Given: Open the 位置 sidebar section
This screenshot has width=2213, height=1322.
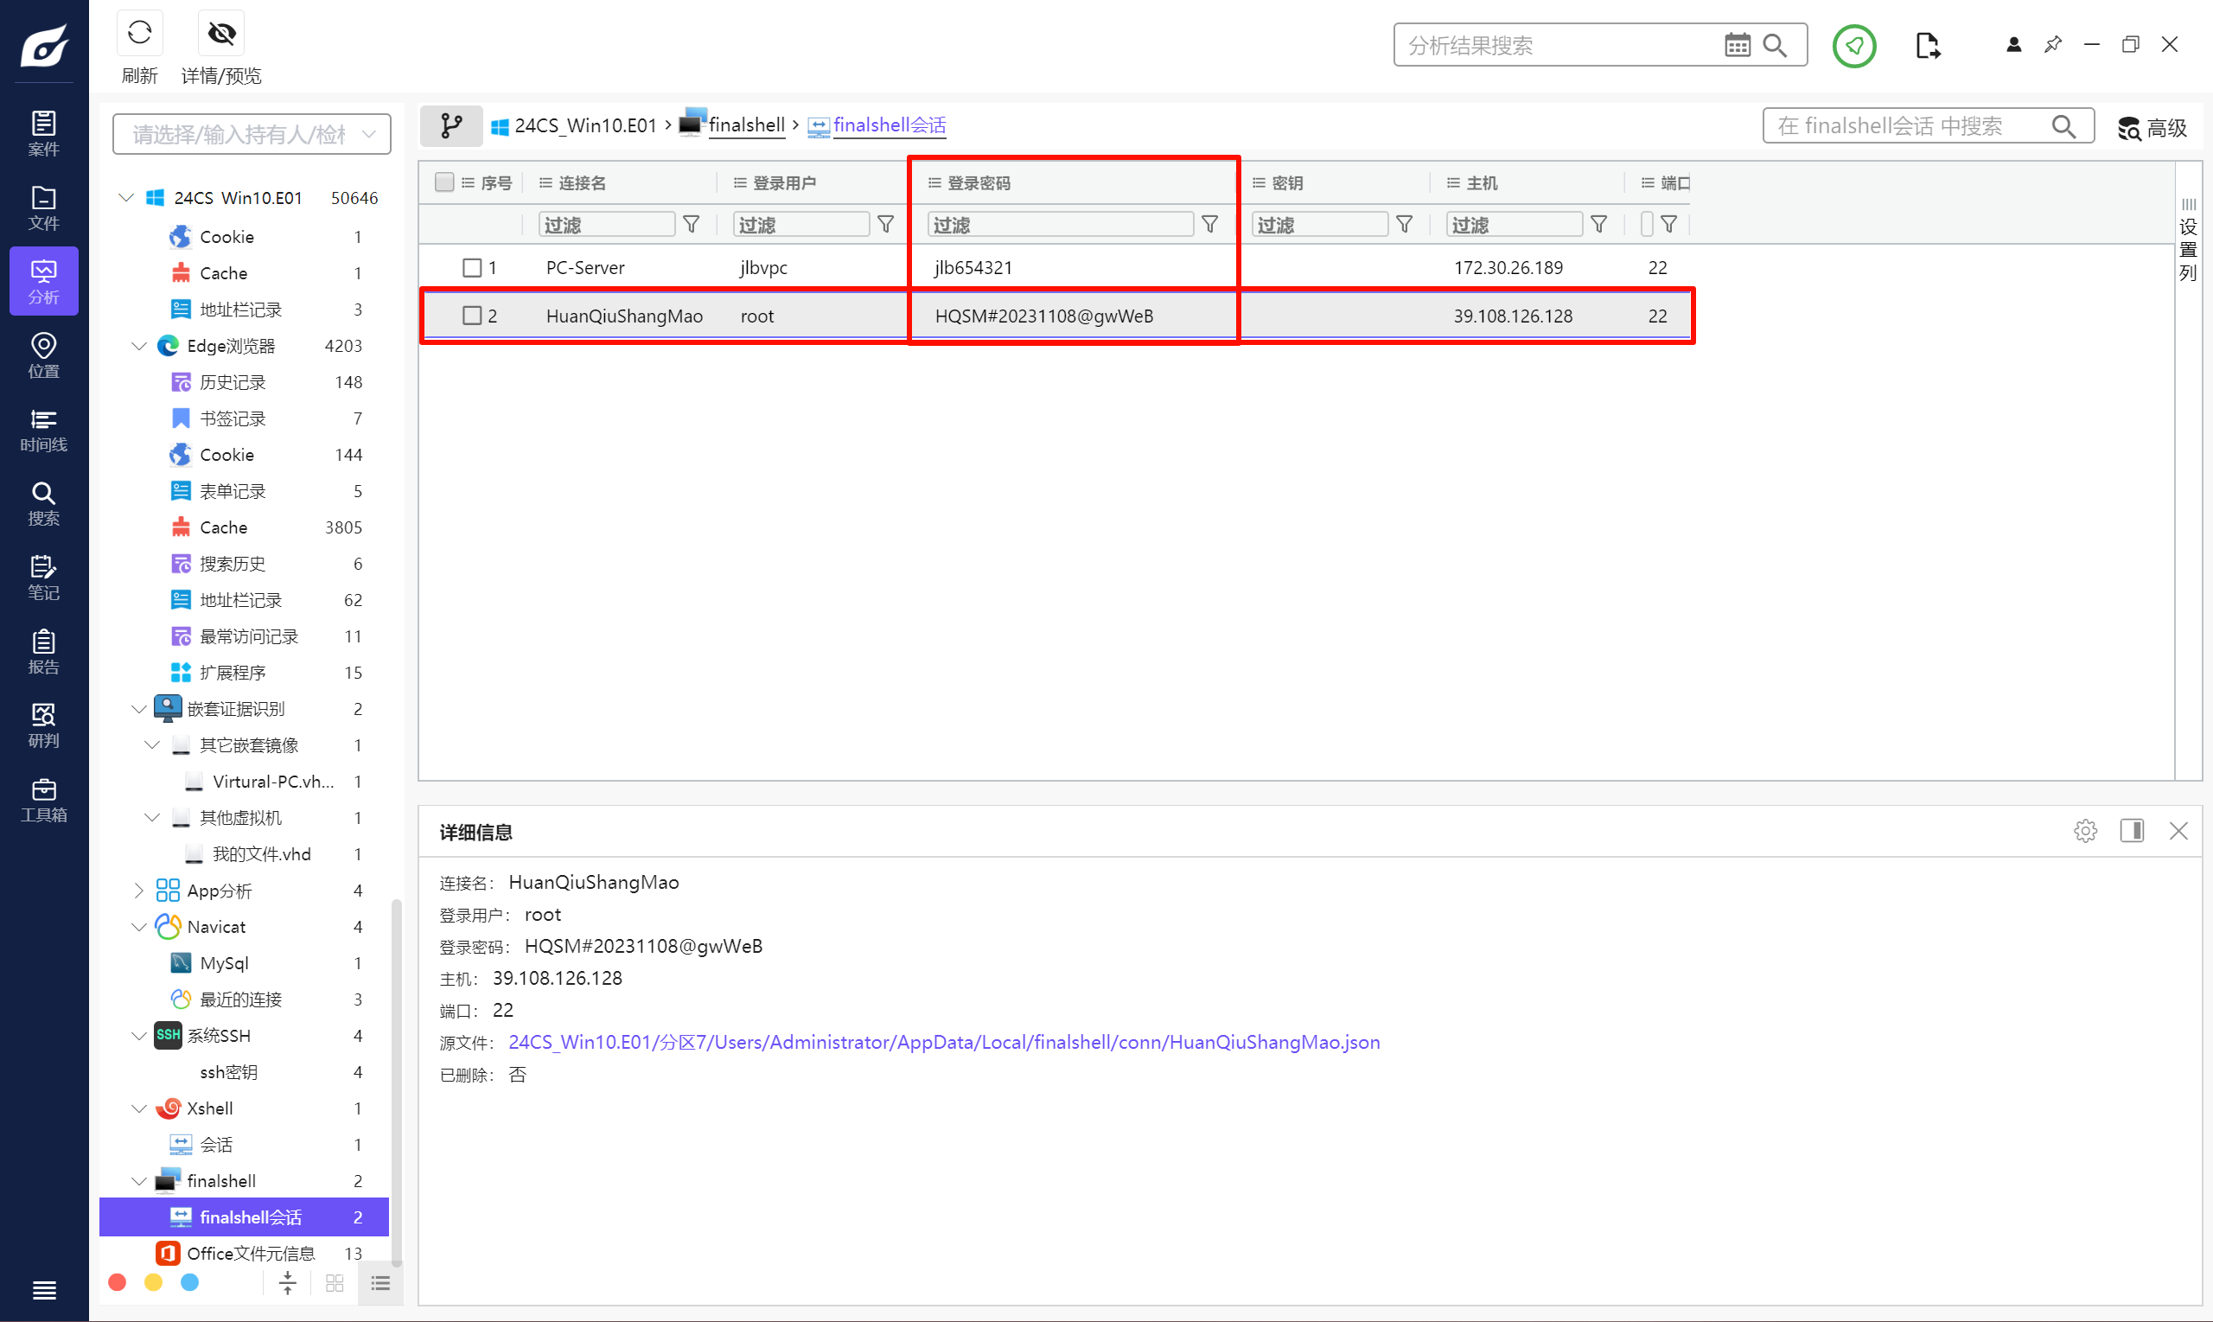Looking at the screenshot, I should click(x=43, y=355).
